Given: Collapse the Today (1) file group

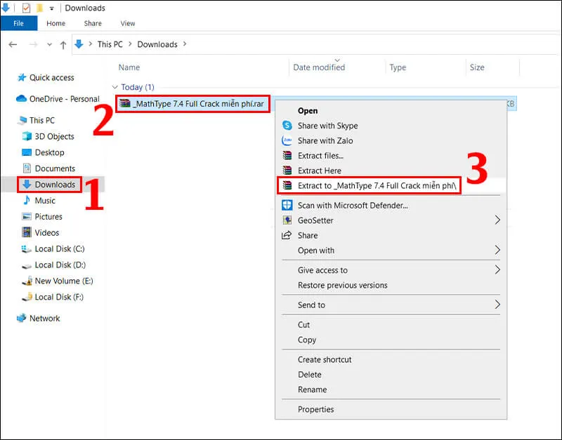Looking at the screenshot, I should [115, 87].
